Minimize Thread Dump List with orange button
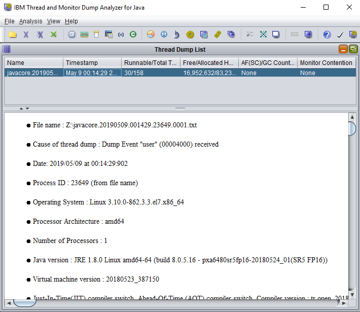The width and height of the screenshot is (360, 312). tap(343, 49)
